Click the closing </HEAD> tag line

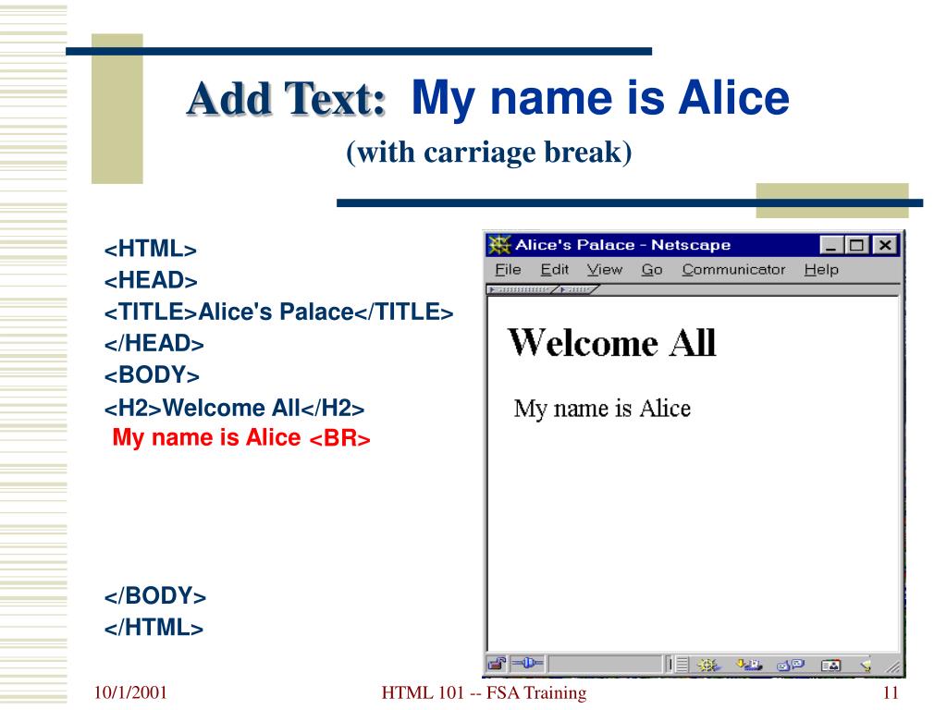[x=154, y=343]
